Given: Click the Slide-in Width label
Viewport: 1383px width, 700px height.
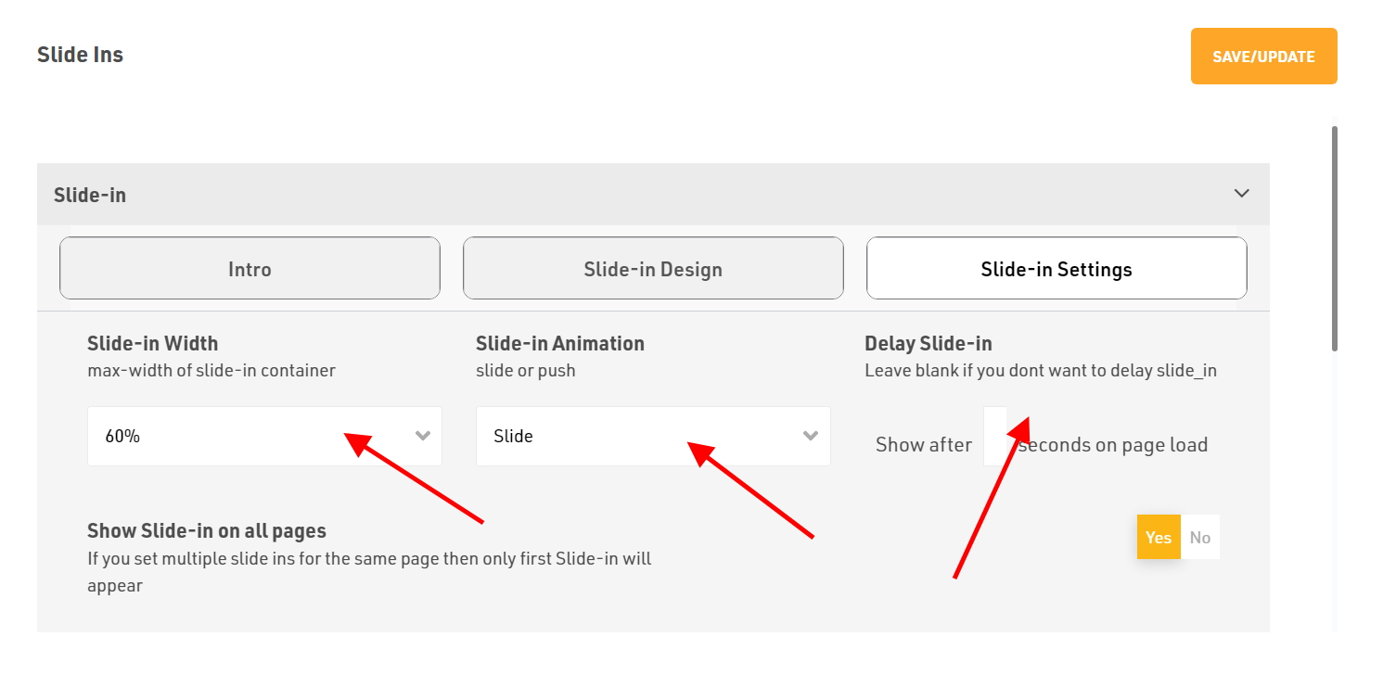Looking at the screenshot, I should click(x=152, y=343).
